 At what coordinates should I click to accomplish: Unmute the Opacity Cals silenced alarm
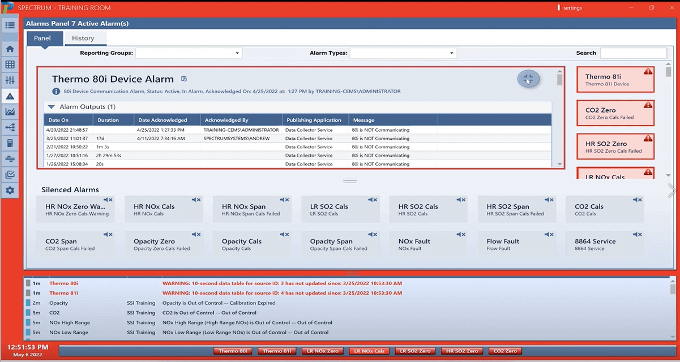click(x=284, y=234)
